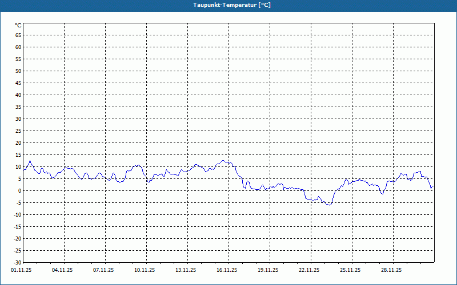Select the 13.11.25 date label
This screenshot has width=457, height=285.
(x=186, y=270)
